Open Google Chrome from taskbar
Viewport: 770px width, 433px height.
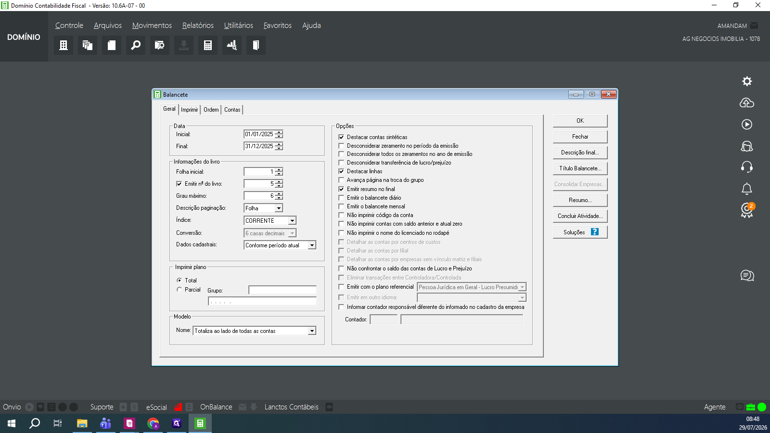(x=153, y=423)
